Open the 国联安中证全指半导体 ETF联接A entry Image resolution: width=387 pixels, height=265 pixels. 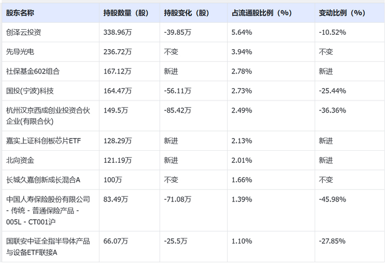tap(48, 246)
